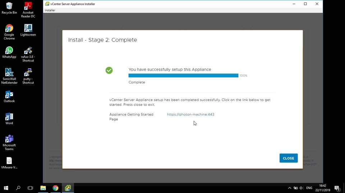The width and height of the screenshot is (345, 193).
Task: Click the ENG language indicator
Action: pyautogui.click(x=309, y=188)
